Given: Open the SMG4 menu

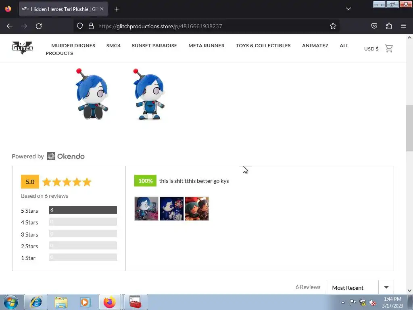Looking at the screenshot, I should click(x=113, y=45).
